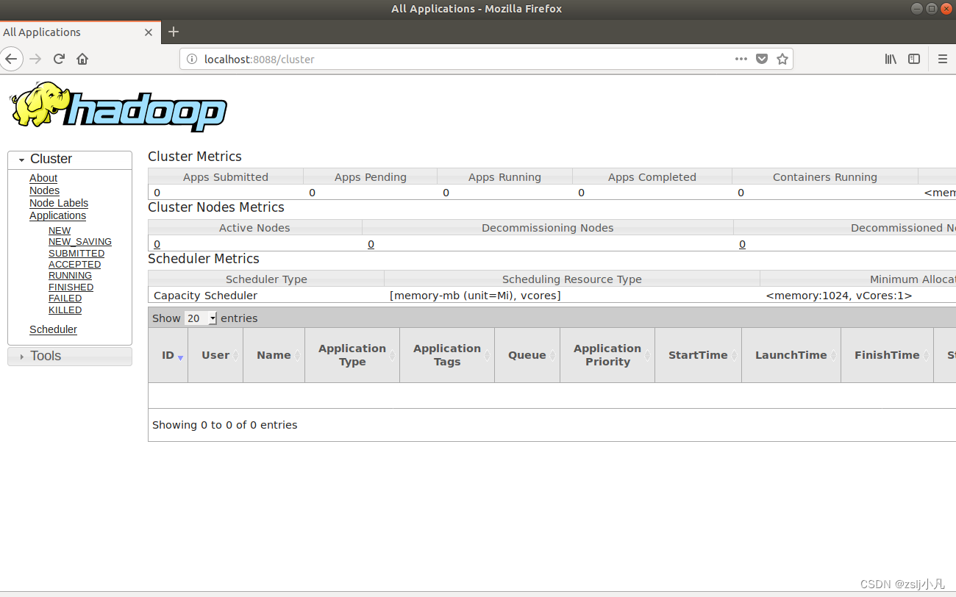Open the Library icon in toolbar
This screenshot has height=597, width=956.
[x=891, y=59]
